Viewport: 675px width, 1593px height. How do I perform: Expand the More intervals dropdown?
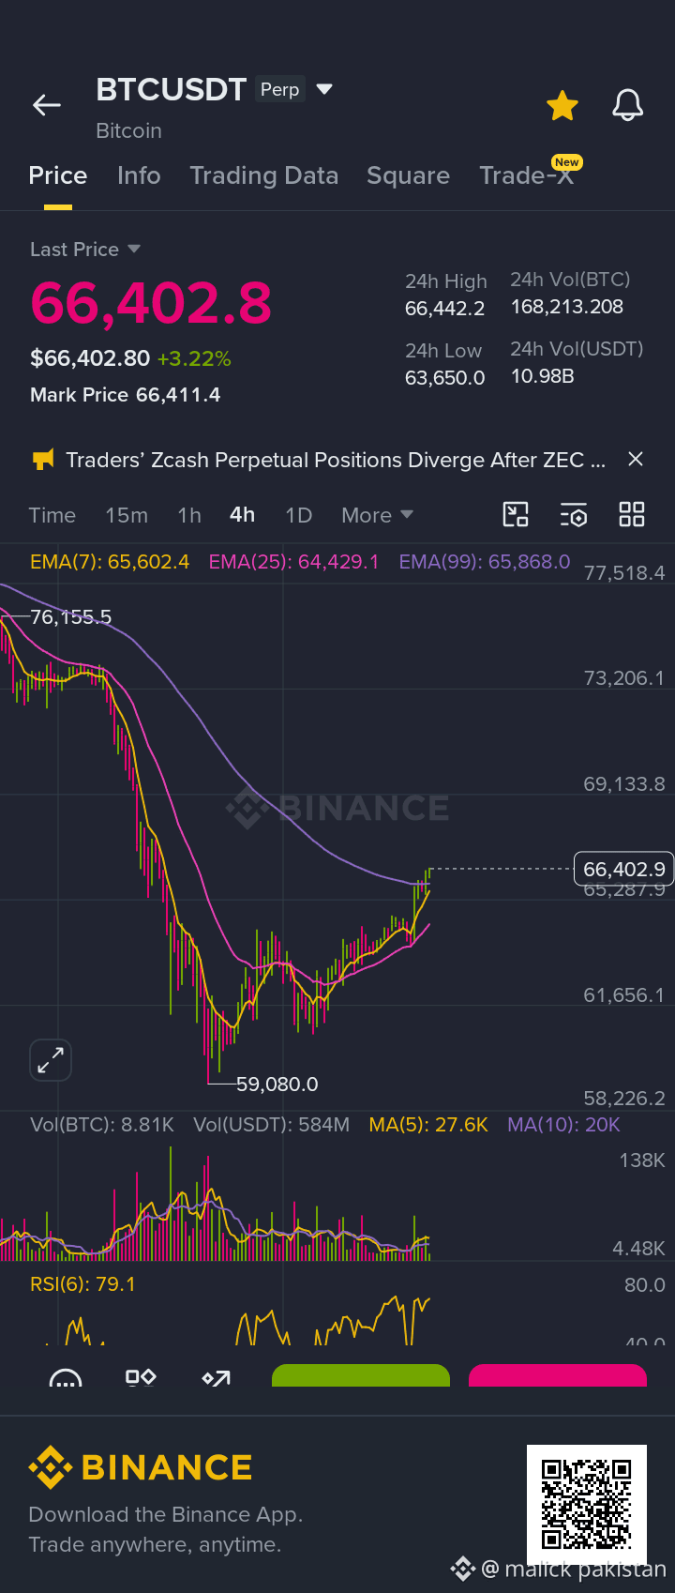click(x=377, y=515)
